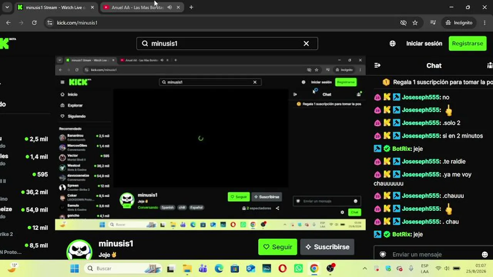Reload the Kick page
The image size is (493, 277).
pos(34,23)
